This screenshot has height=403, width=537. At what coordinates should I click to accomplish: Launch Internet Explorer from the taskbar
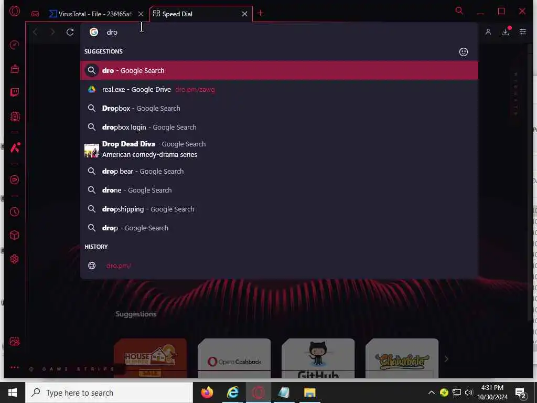click(232, 393)
